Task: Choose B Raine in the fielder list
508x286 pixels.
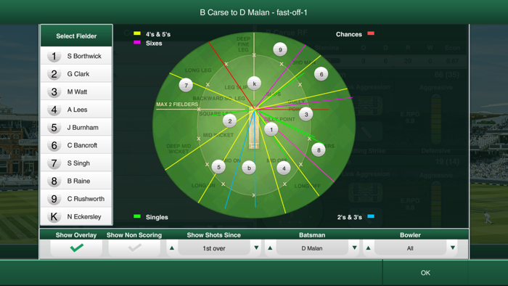Action: 76,181
